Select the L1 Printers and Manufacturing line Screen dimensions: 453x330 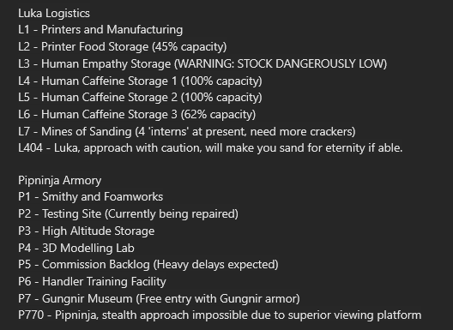[x=100, y=30]
